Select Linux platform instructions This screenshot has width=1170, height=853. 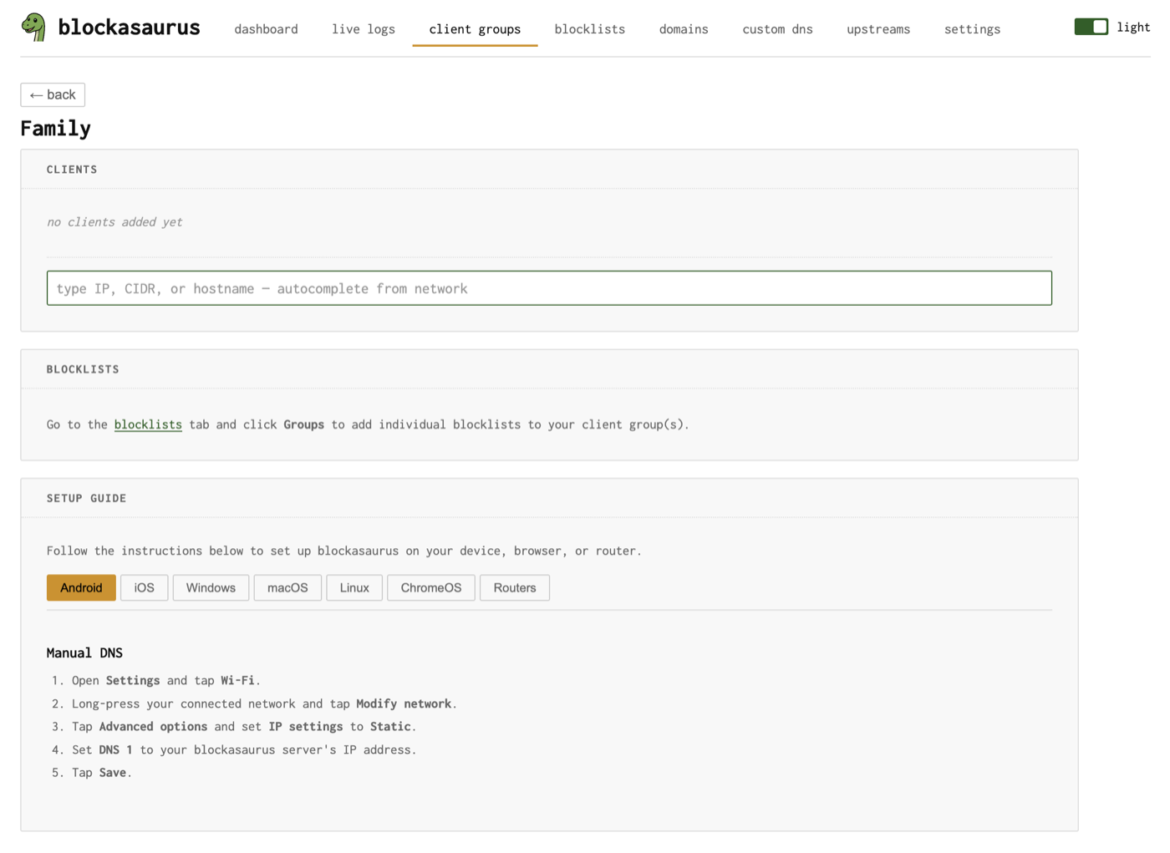[354, 587]
